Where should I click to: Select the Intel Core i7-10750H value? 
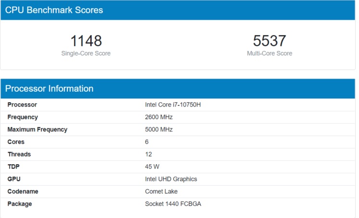[x=173, y=105]
